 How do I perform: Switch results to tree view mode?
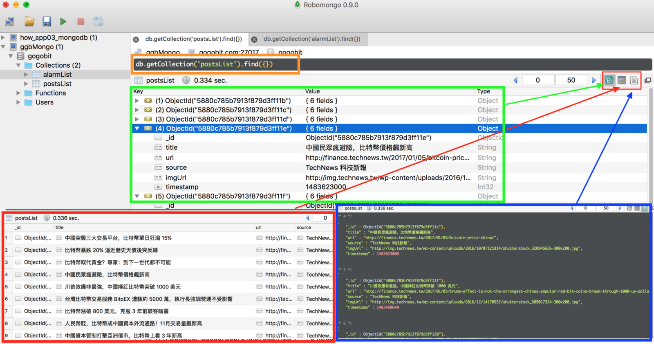pos(609,80)
